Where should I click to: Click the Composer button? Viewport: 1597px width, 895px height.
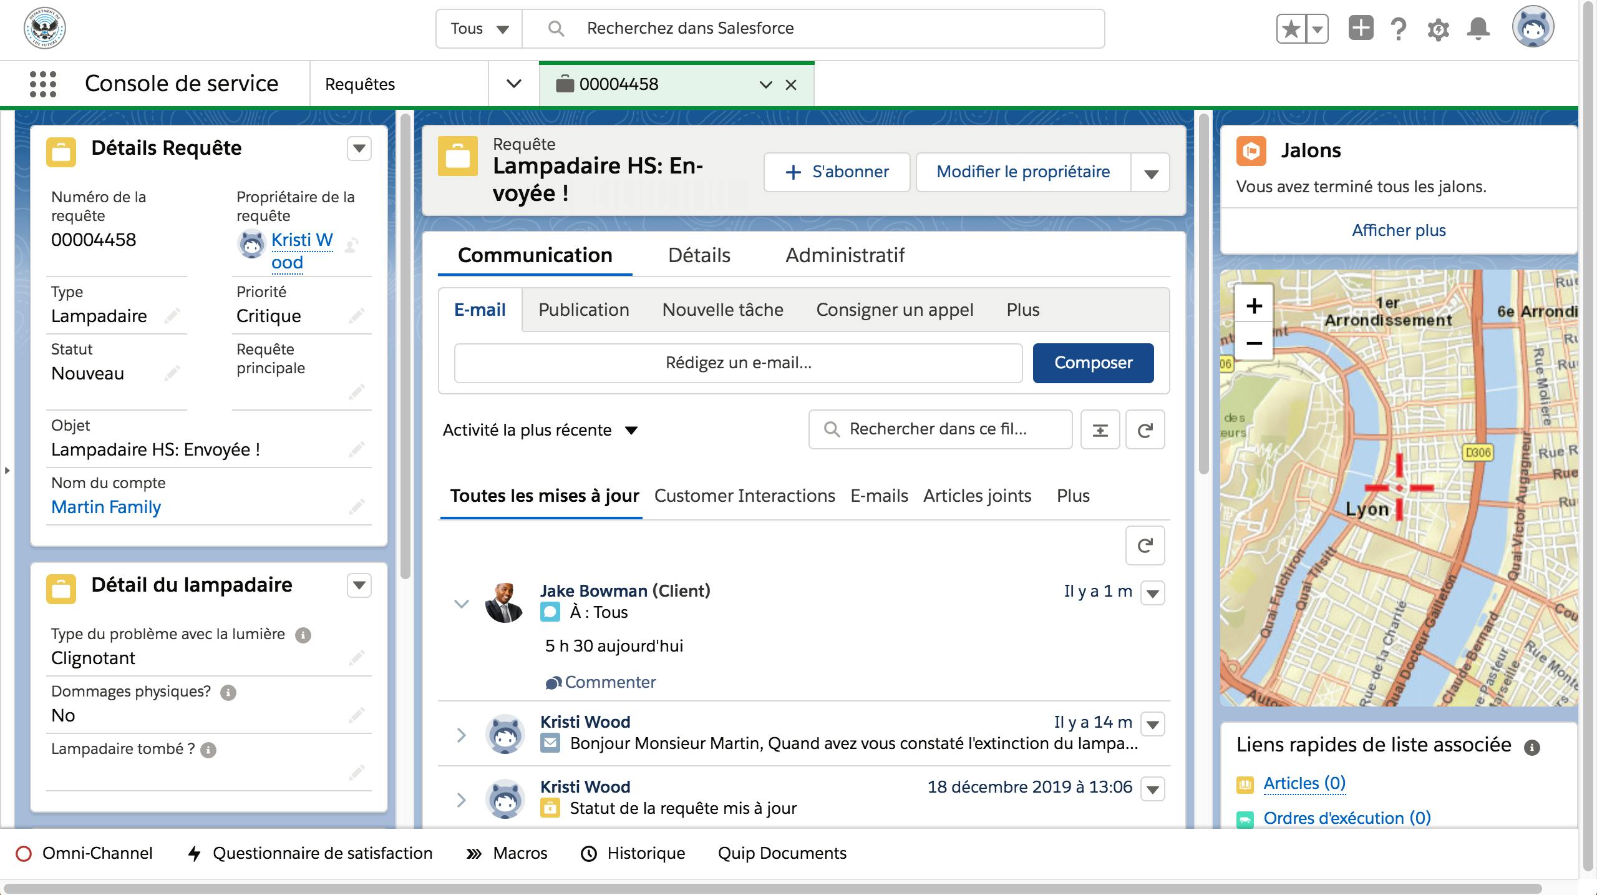point(1093,363)
